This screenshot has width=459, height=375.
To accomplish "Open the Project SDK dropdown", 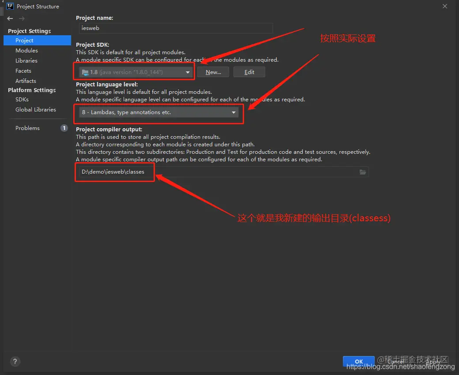I will [x=136, y=72].
